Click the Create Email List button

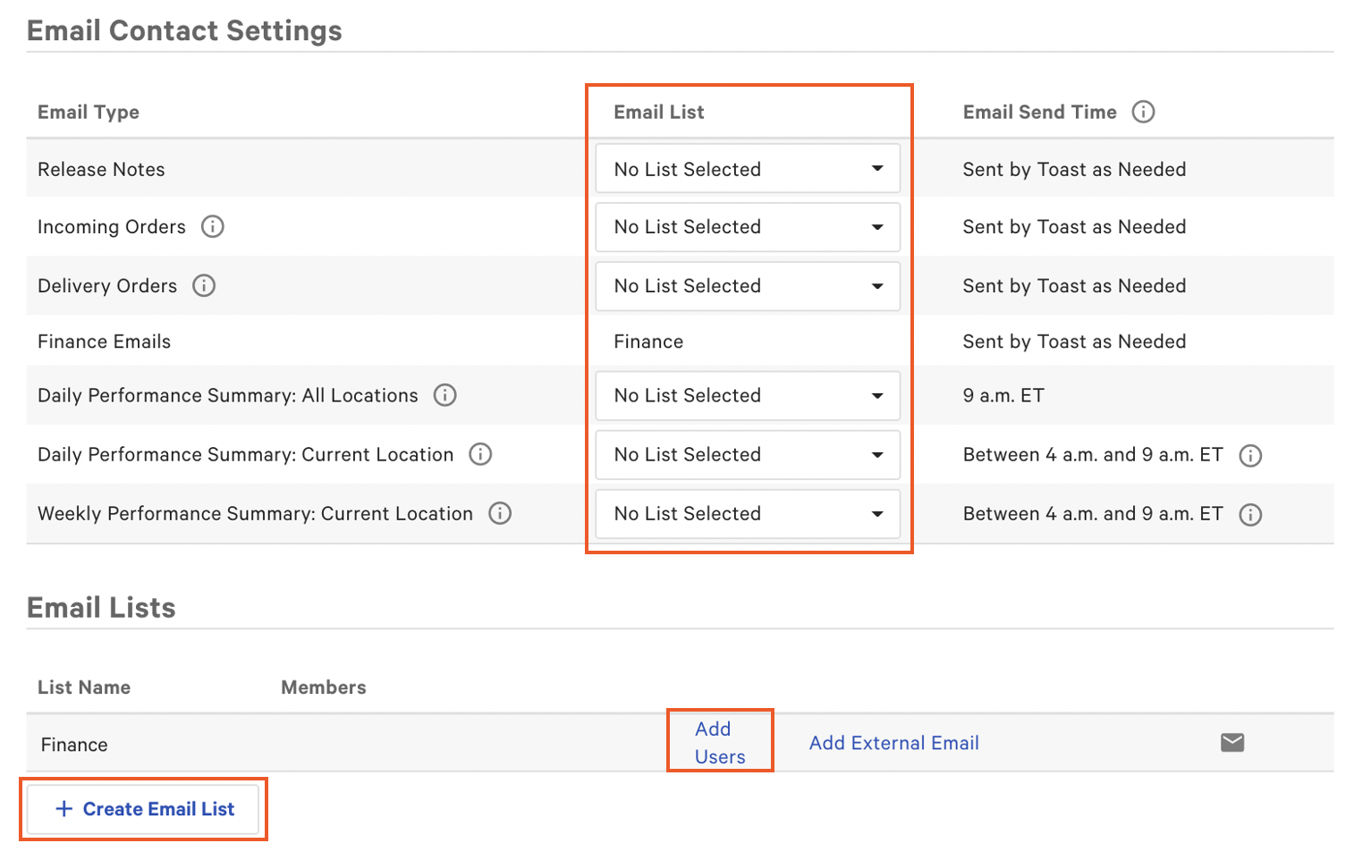click(x=143, y=808)
